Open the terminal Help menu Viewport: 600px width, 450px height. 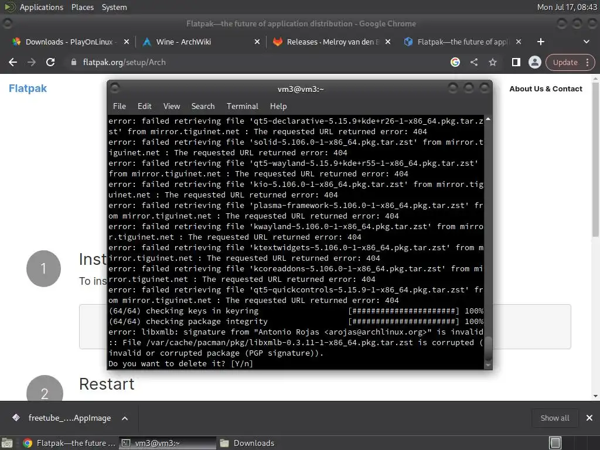click(278, 107)
